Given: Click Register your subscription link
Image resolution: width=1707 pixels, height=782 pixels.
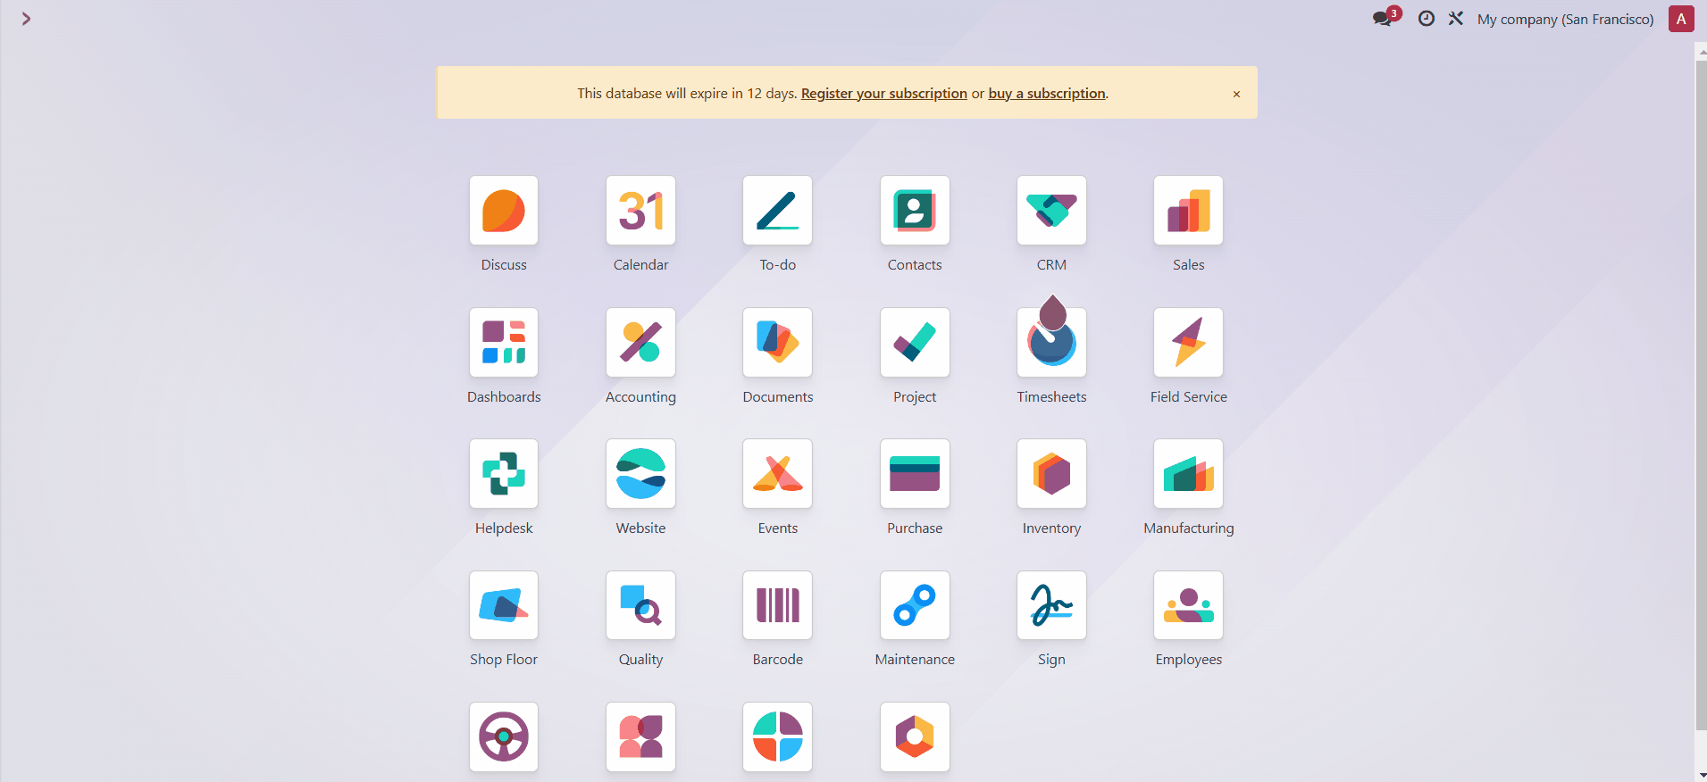Looking at the screenshot, I should click(x=883, y=93).
